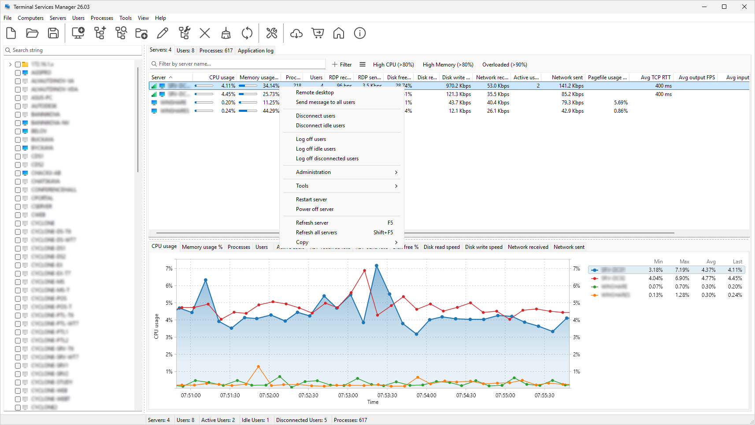This screenshot has height=425, width=755.
Task: Expand the yellow folder tree node arrow
Action: click(11, 64)
